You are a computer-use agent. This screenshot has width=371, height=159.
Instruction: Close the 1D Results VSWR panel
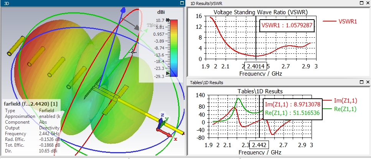coord(368,3)
